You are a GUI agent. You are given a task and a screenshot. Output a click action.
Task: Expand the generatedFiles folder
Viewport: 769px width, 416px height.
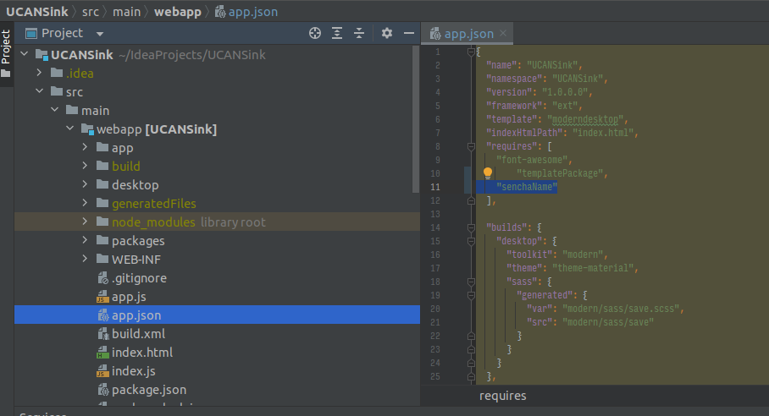click(85, 203)
